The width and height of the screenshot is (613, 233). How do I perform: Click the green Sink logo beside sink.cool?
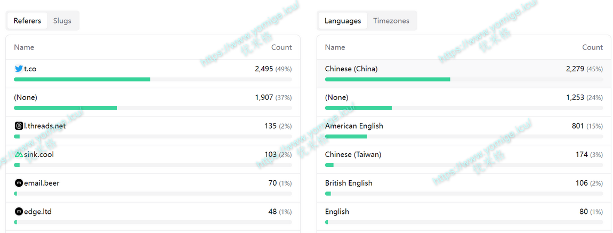tap(19, 155)
